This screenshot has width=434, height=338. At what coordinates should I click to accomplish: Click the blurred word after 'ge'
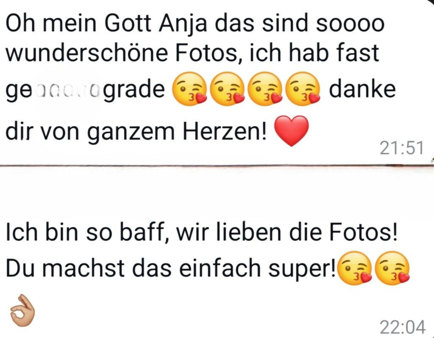pyautogui.click(x=66, y=91)
